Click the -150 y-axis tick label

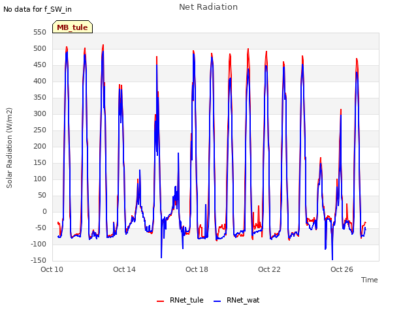(39, 260)
